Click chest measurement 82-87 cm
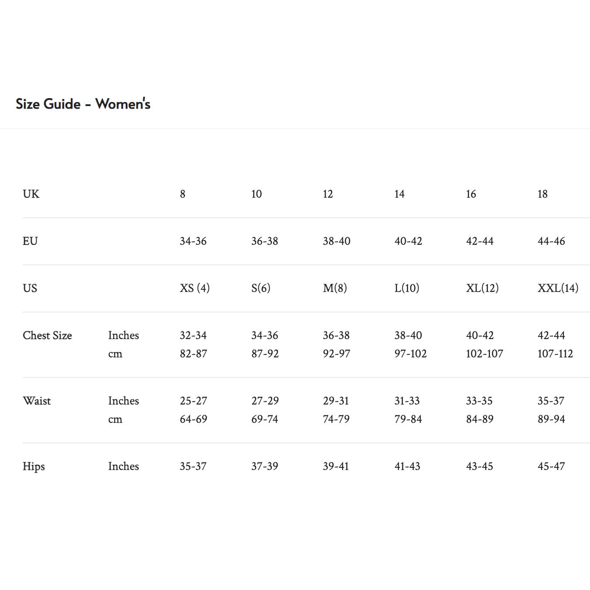The width and height of the screenshot is (590, 590). [x=193, y=353]
